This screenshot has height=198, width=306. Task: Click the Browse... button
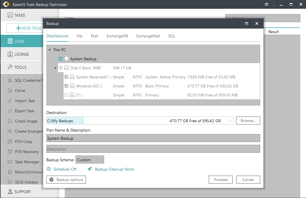coord(248,120)
